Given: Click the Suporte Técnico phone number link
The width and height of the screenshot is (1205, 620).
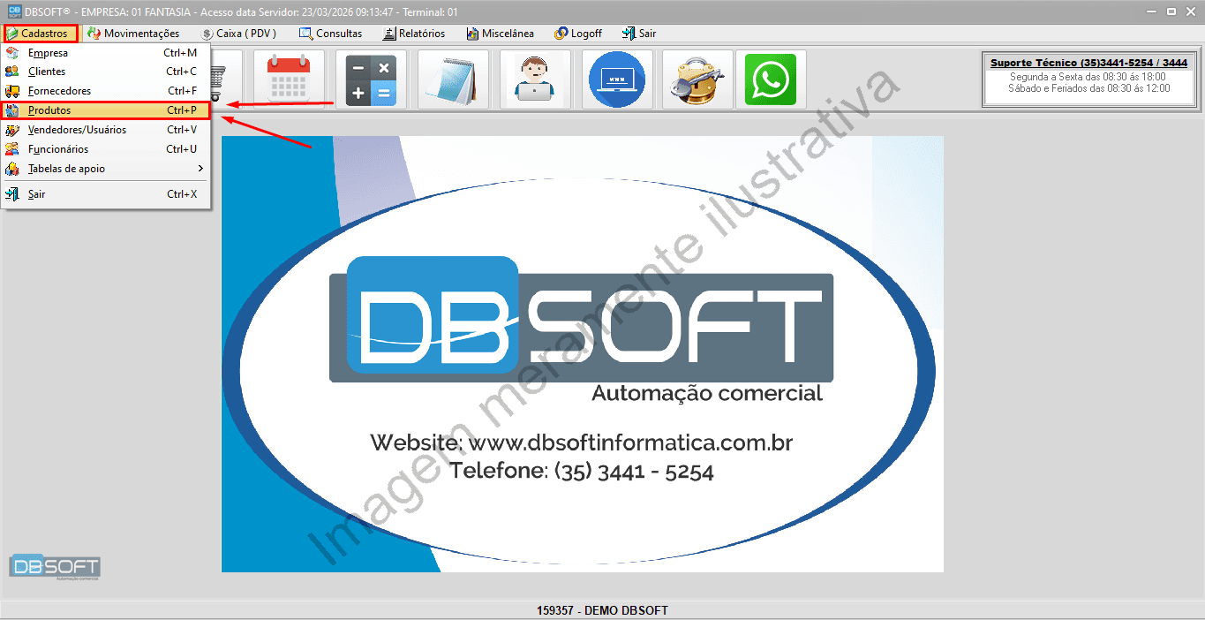Looking at the screenshot, I should point(1088,62).
